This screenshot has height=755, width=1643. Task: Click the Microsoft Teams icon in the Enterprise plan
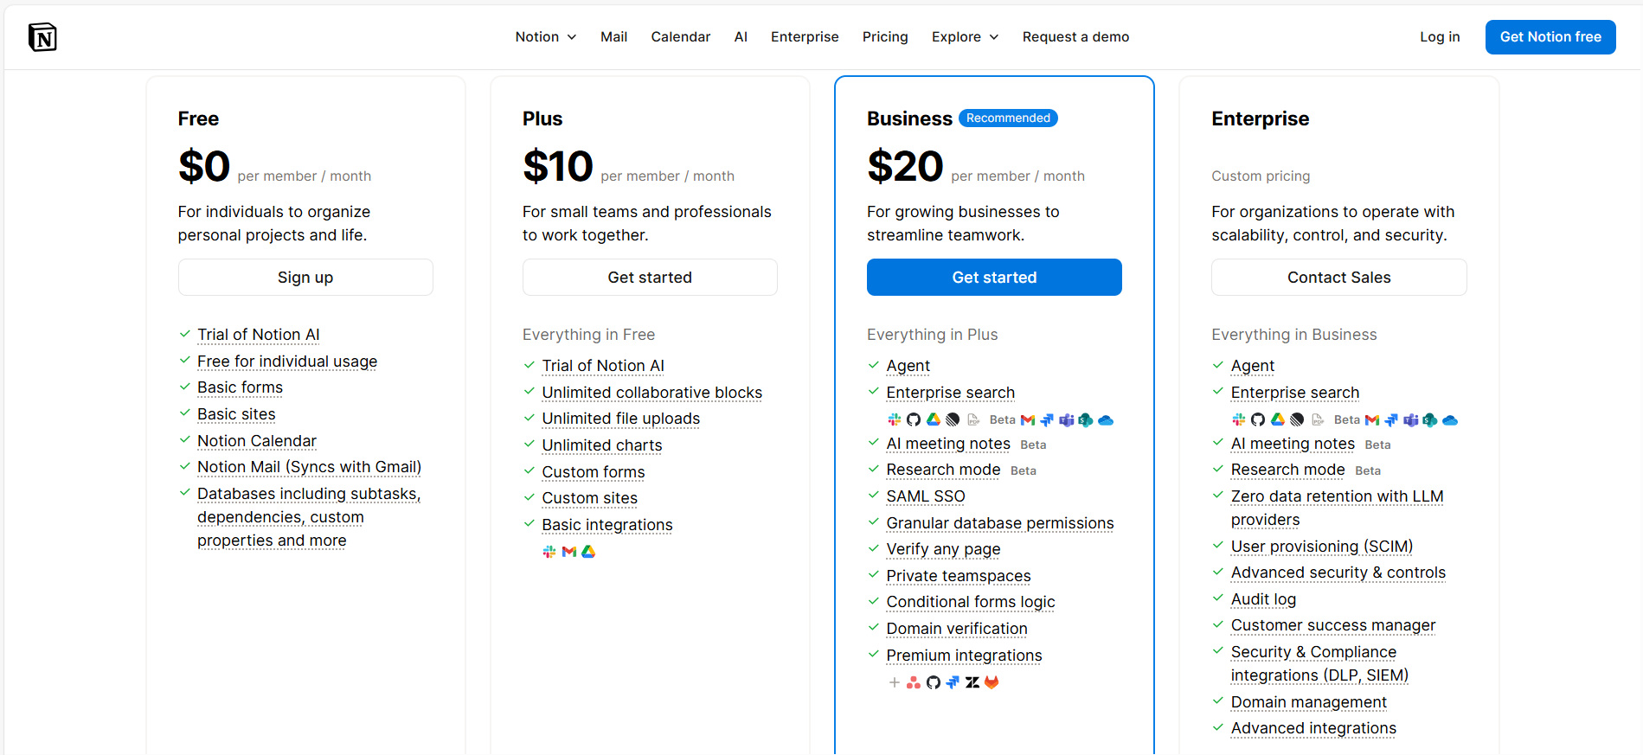pyautogui.click(x=1411, y=420)
